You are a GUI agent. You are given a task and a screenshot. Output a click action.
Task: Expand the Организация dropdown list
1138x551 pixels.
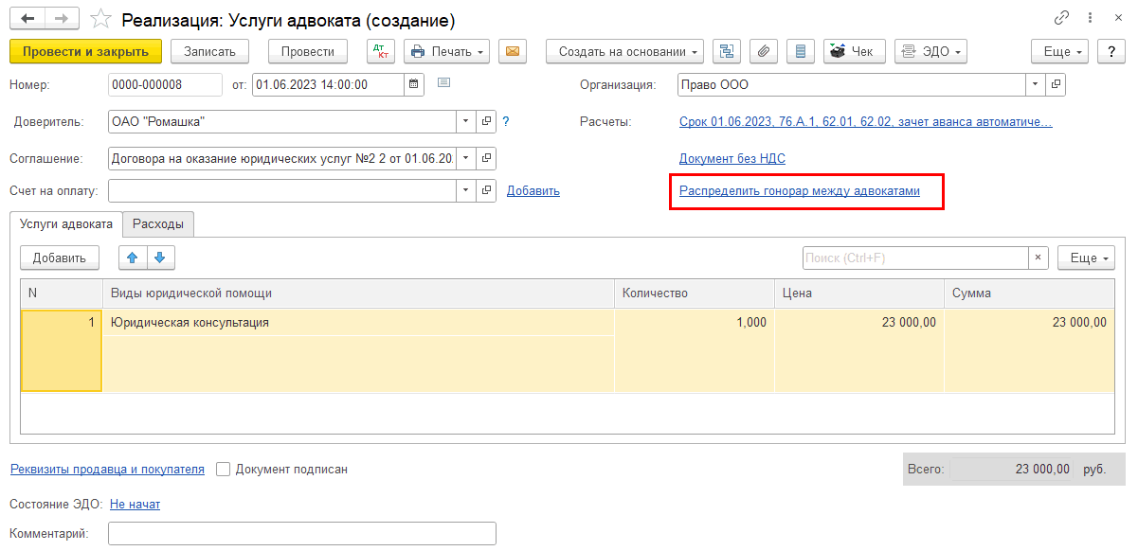pos(1035,84)
